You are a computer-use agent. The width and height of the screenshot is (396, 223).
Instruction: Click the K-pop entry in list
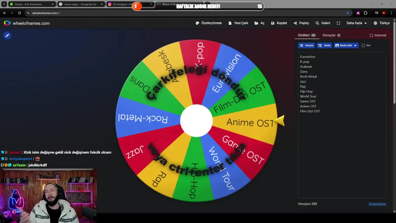(x=305, y=62)
